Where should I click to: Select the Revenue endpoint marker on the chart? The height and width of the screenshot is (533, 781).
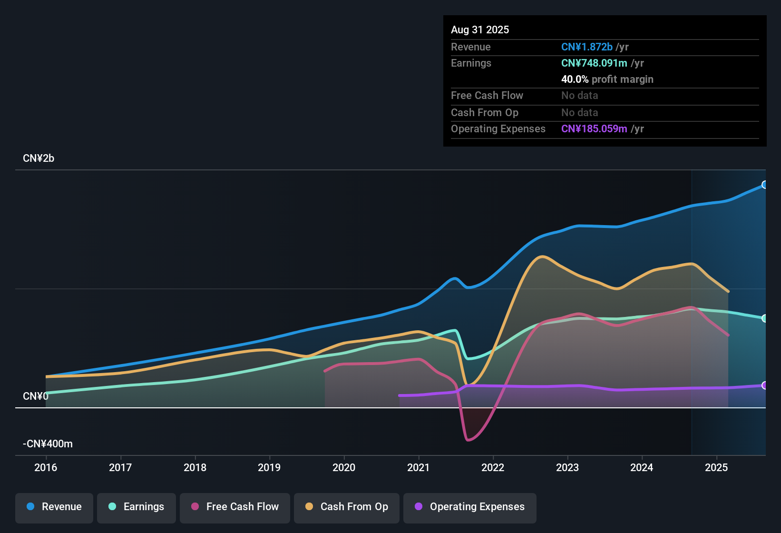[765, 184]
